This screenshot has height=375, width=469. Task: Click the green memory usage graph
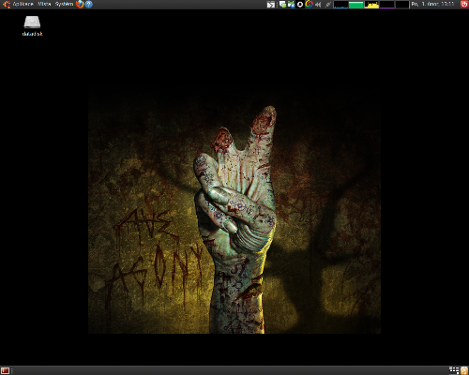point(356,5)
